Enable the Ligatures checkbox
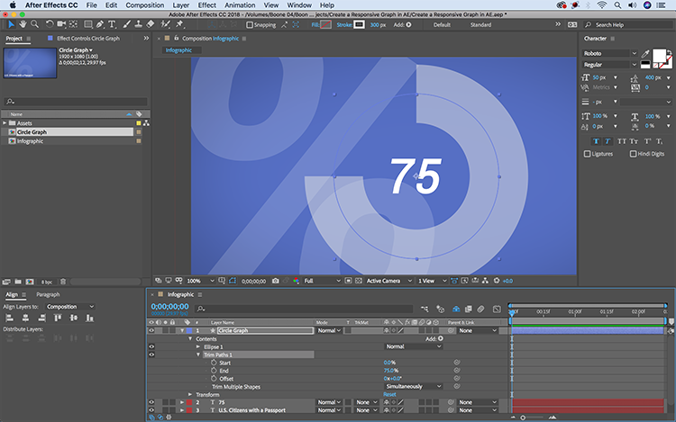The image size is (676, 422). point(588,154)
